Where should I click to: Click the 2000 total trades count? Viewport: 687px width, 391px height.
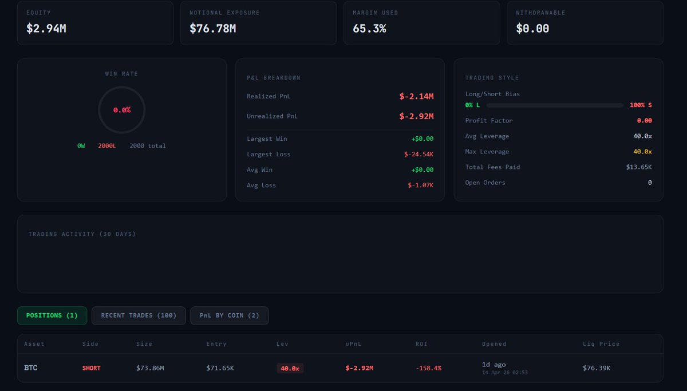click(148, 146)
